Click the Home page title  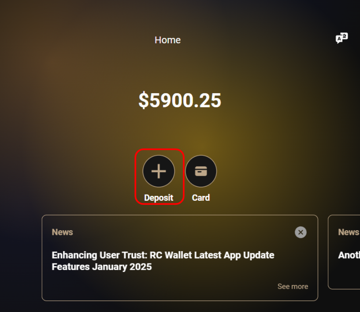tap(167, 40)
